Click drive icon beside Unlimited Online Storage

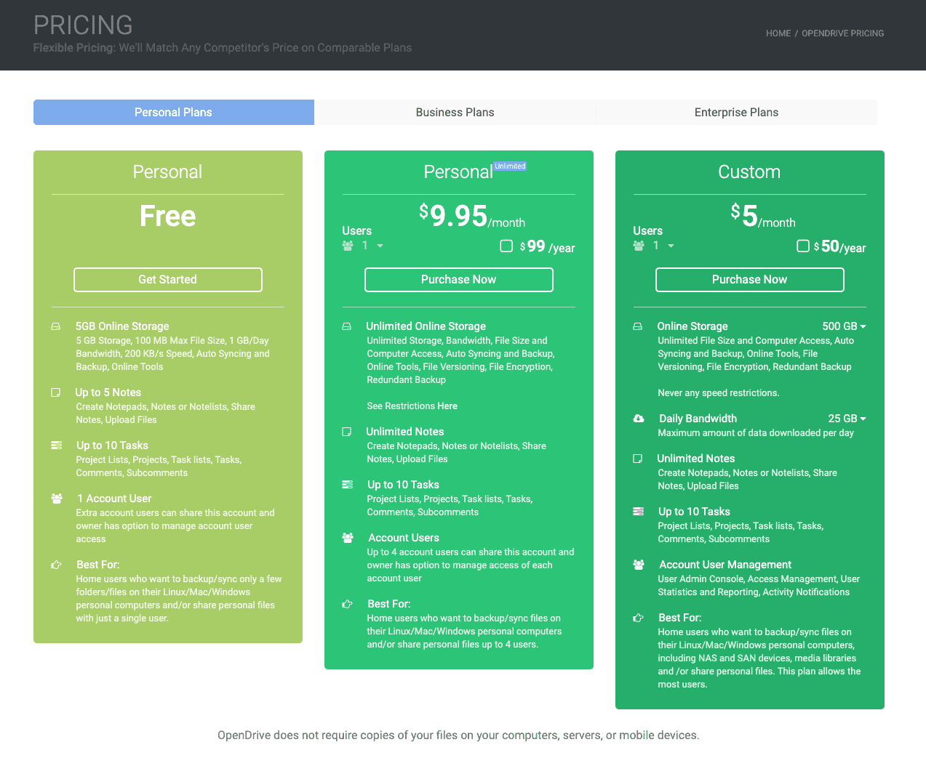tap(347, 327)
